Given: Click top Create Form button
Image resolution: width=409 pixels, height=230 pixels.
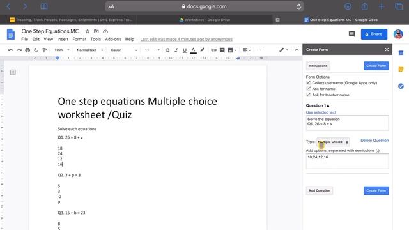Looking at the screenshot, I should 376,66.
